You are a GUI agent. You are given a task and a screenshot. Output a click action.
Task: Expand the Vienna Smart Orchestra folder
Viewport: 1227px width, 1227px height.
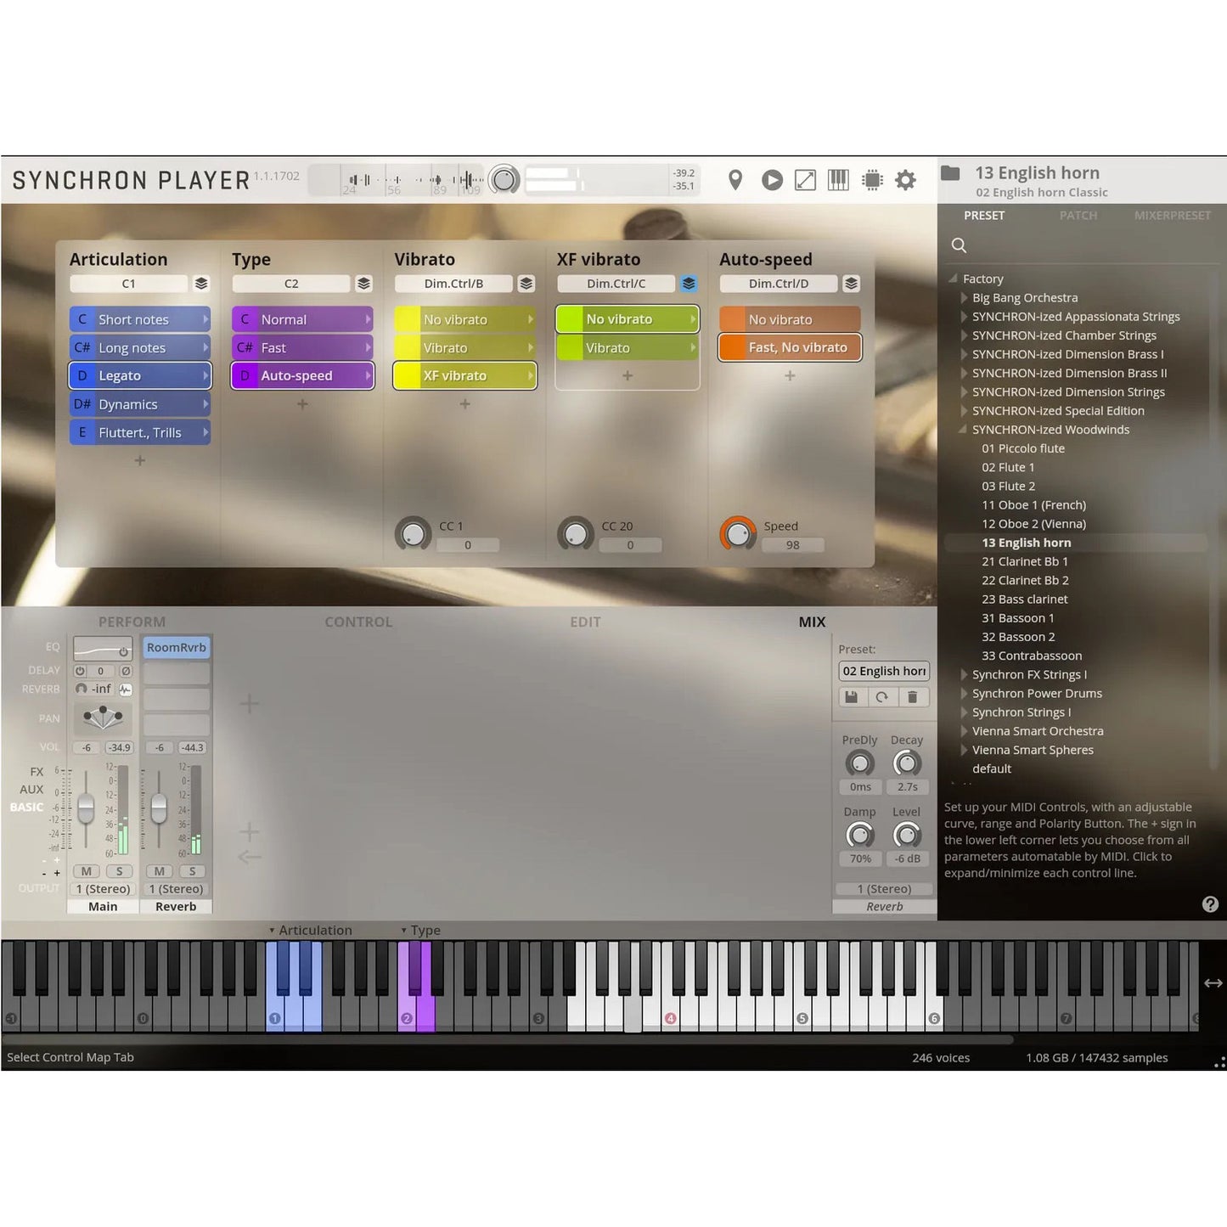click(965, 731)
